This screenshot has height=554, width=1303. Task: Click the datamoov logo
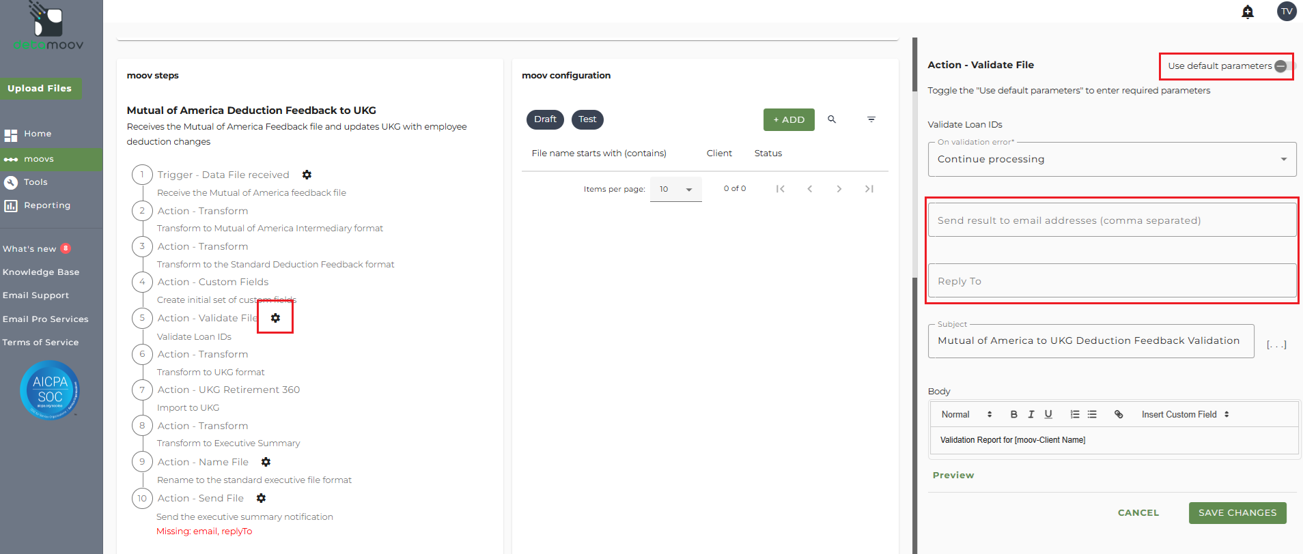(48, 27)
